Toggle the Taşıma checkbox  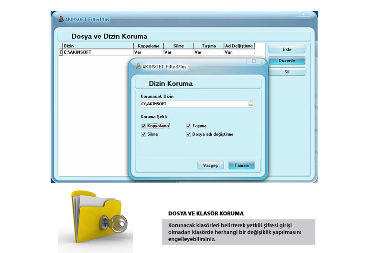click(x=188, y=126)
